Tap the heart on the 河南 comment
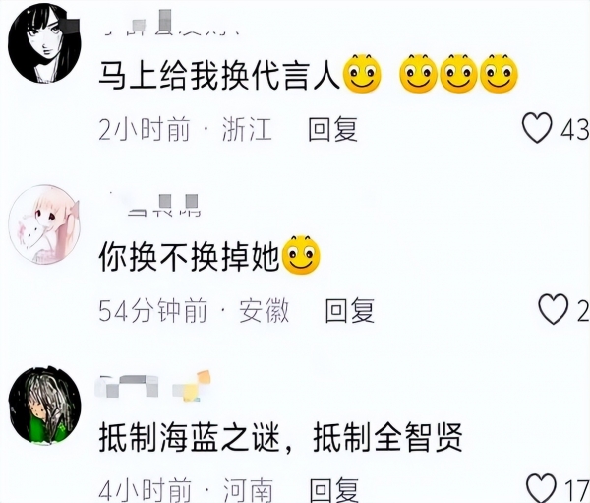Viewport: 590px width, 503px height. (541, 488)
